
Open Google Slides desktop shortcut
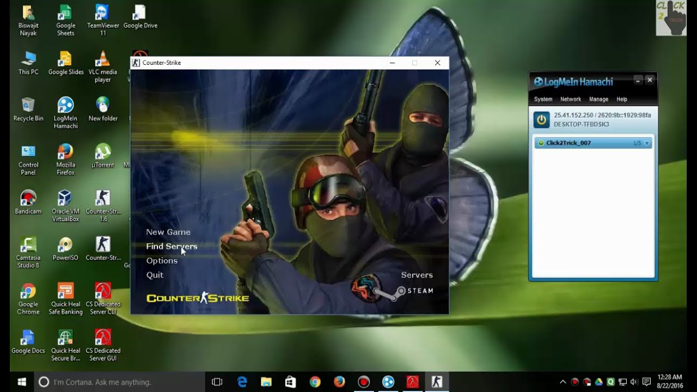click(65, 63)
